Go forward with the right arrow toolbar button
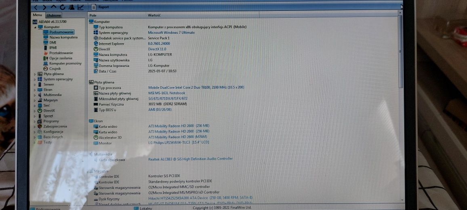The width and height of the screenshot is (467, 210). [x=45, y=7]
